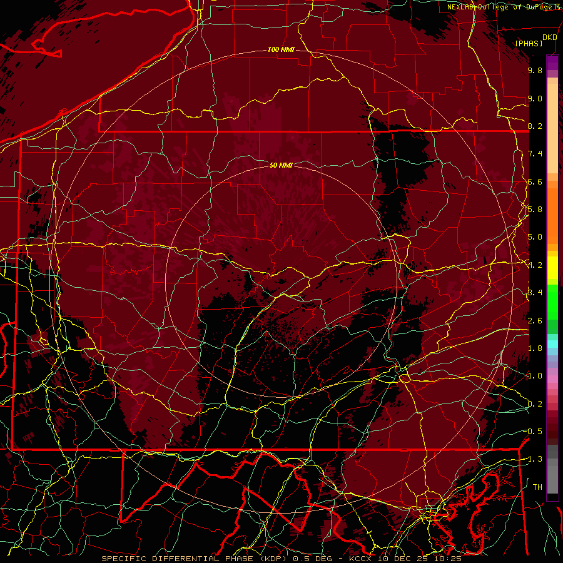
Task: Select the 9.0 scale label
Action: [x=535, y=98]
